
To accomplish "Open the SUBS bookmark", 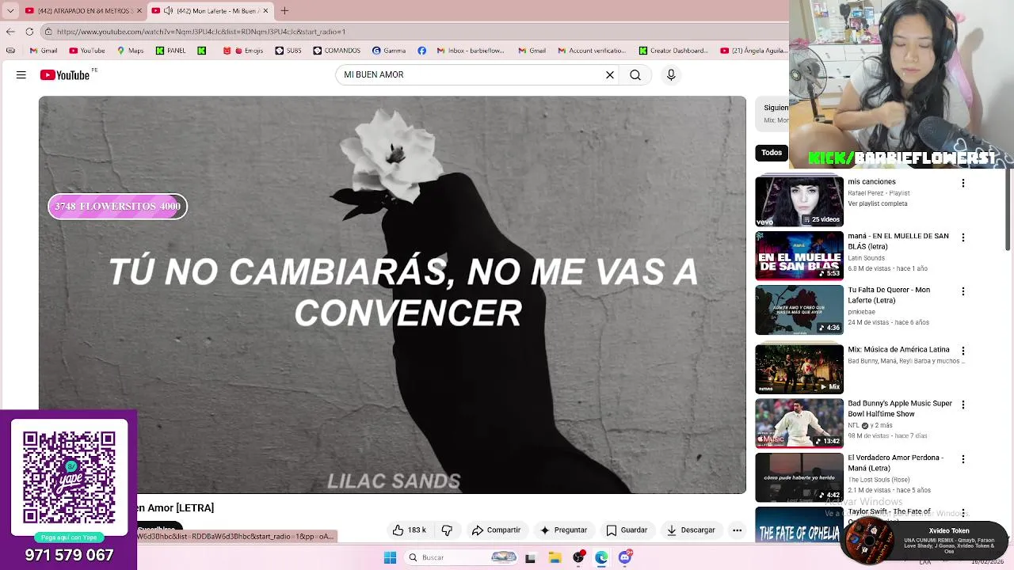I will tap(288, 51).
